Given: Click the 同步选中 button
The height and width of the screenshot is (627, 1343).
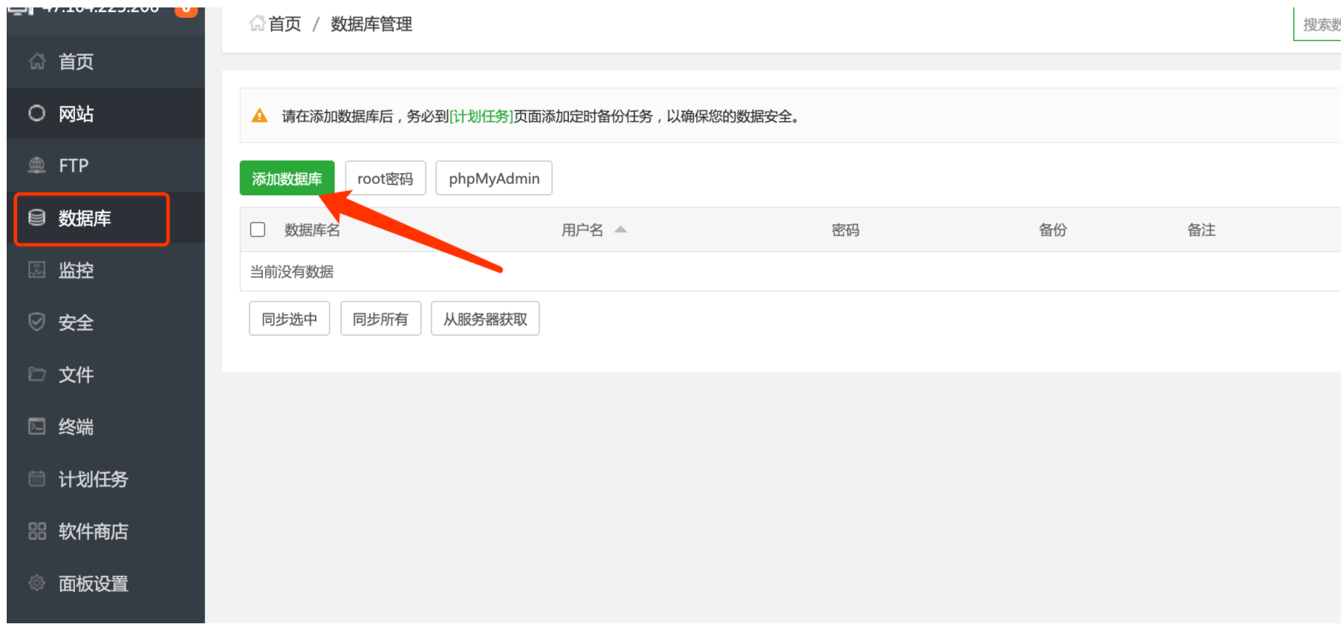Looking at the screenshot, I should [x=290, y=319].
